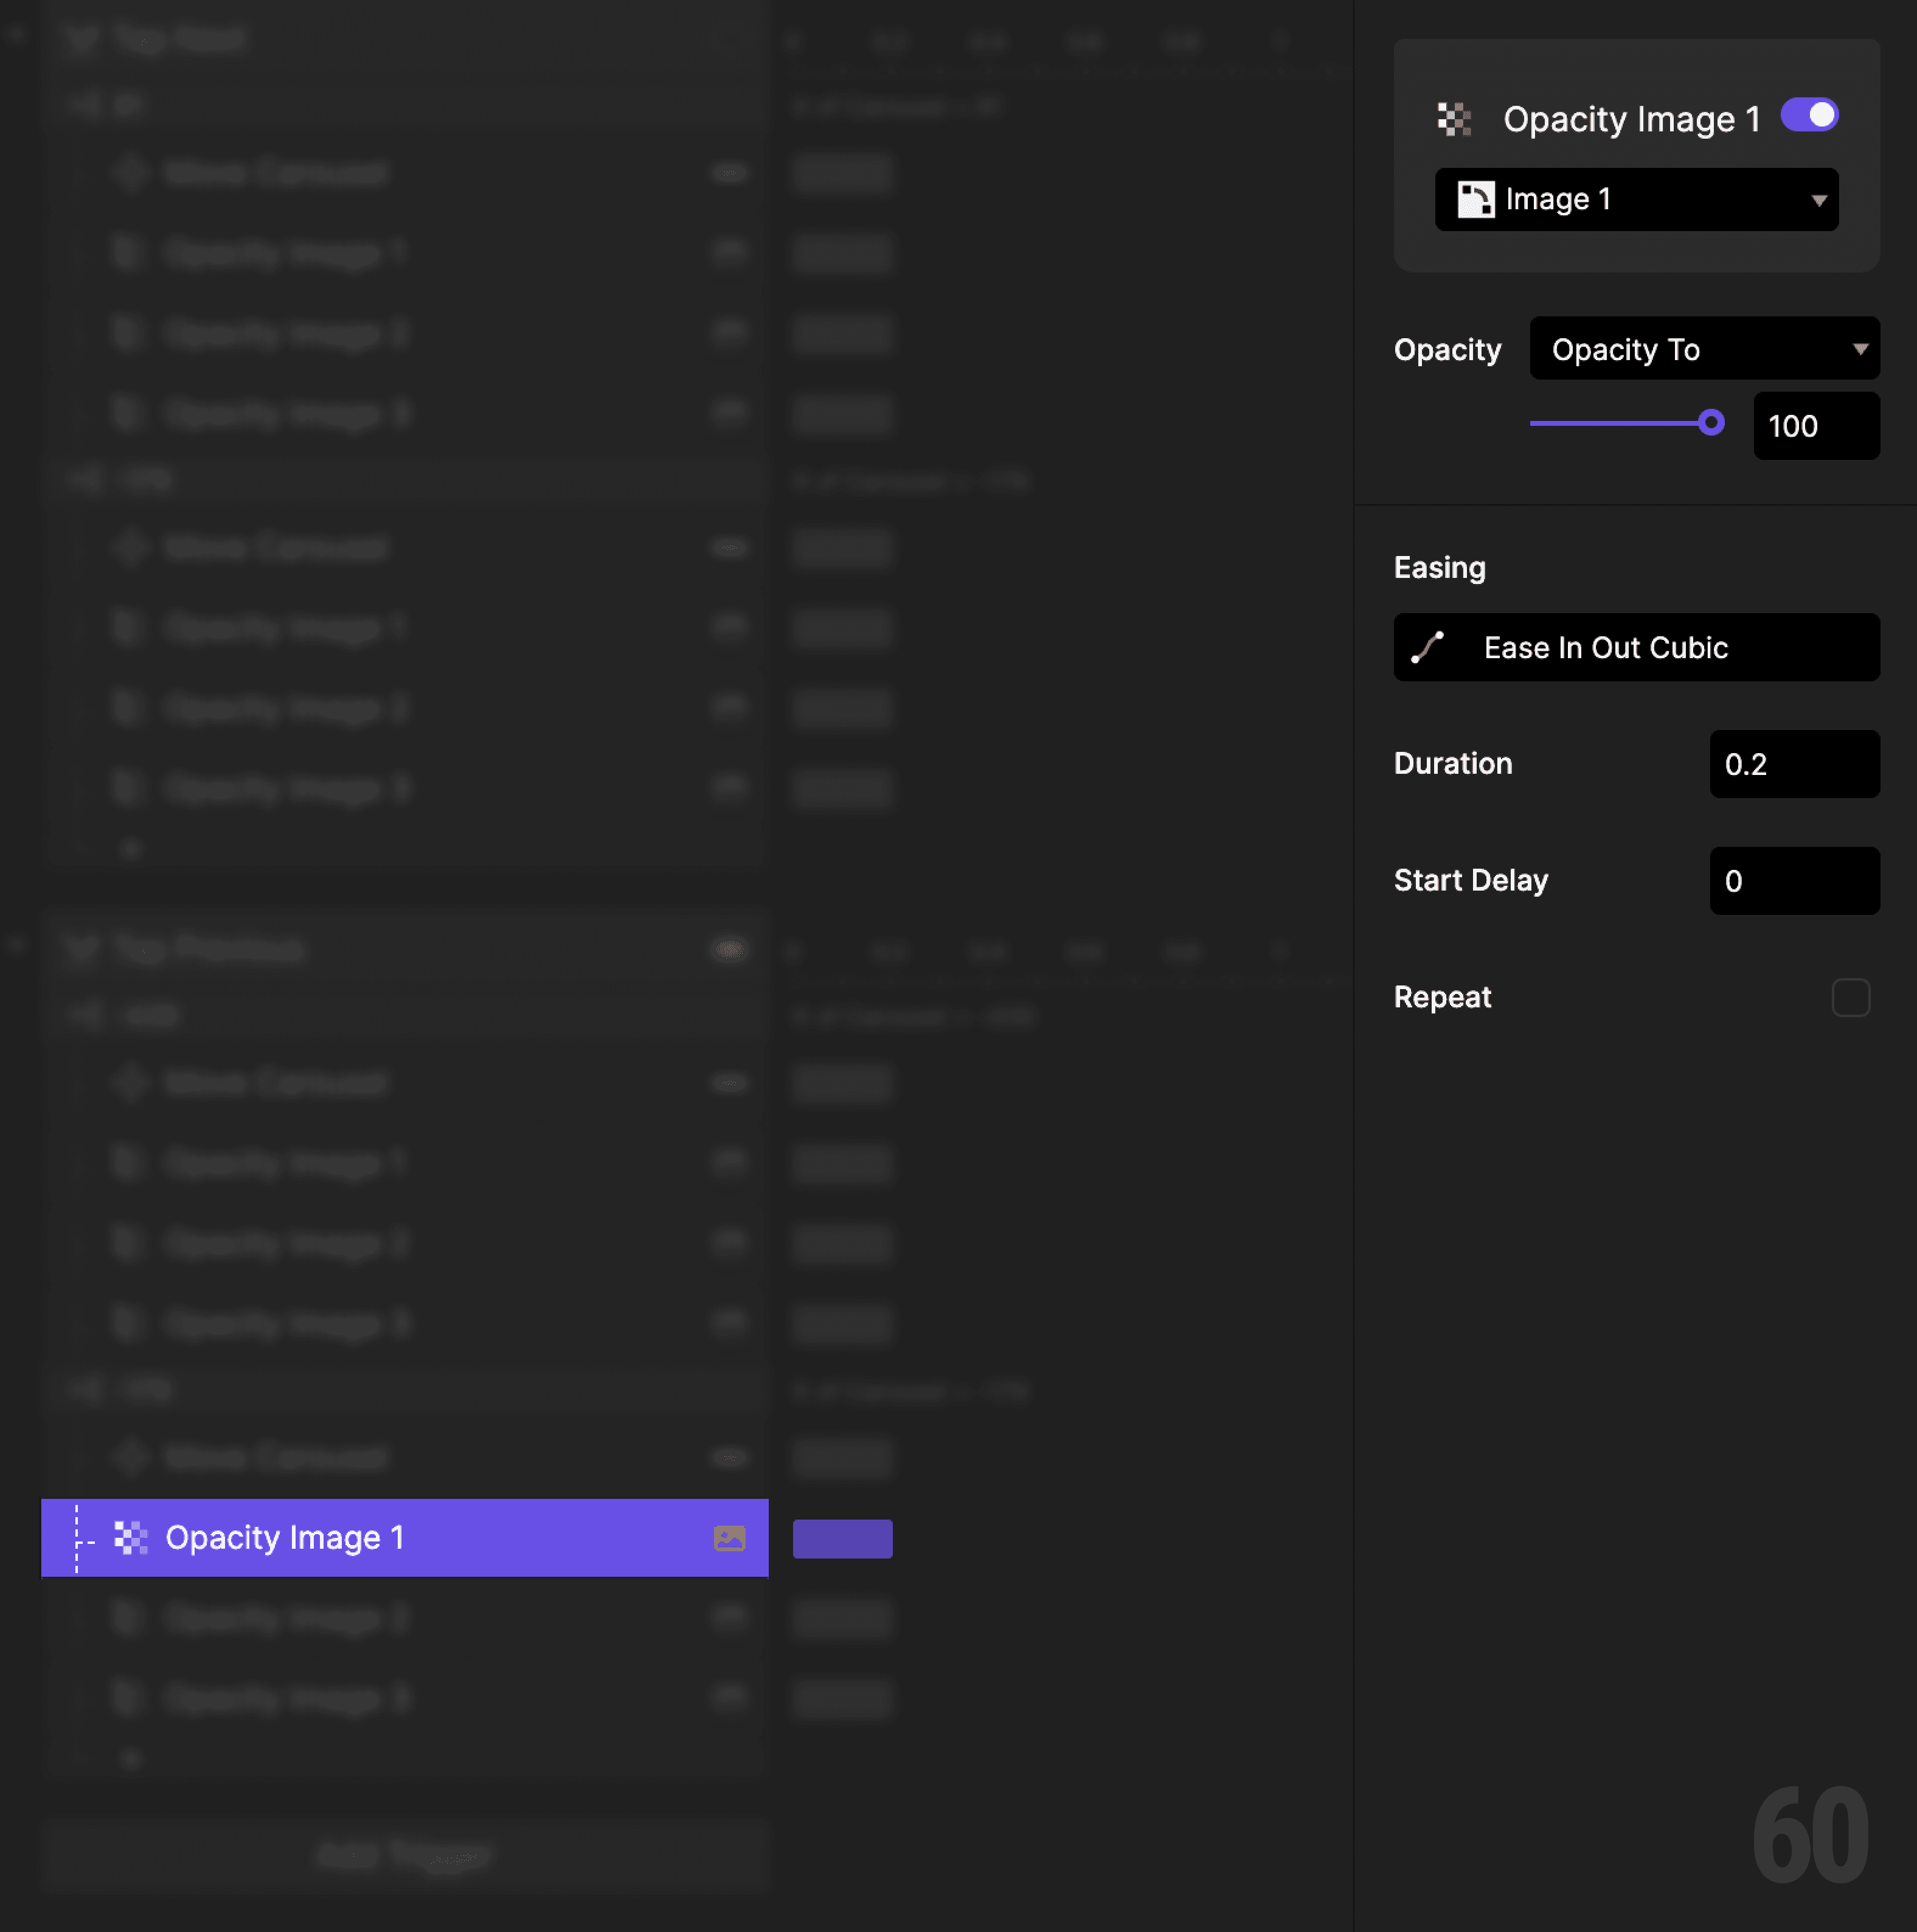Click the Opacity label in the properties panel
The height and width of the screenshot is (1932, 1917).
[1447, 349]
